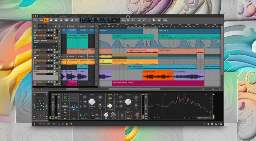Toggle the orange device panel icon in the footer
Screen dimensions: 256x141
coord(67,124)
